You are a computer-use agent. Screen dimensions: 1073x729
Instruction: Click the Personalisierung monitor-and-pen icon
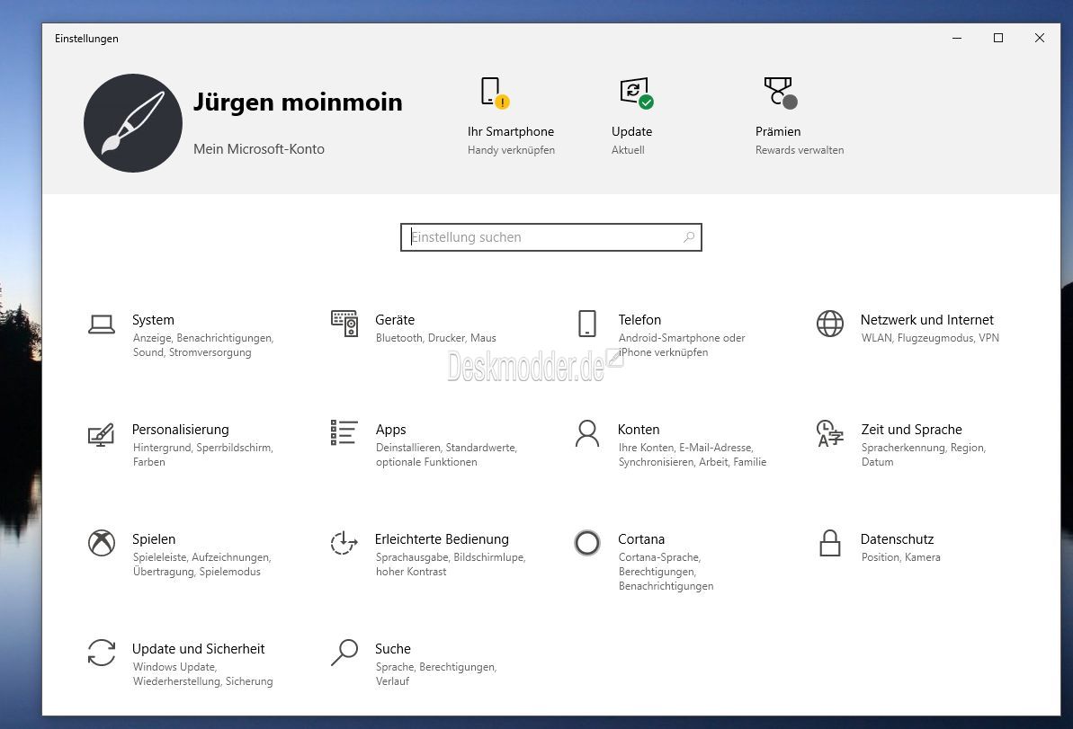pos(102,434)
